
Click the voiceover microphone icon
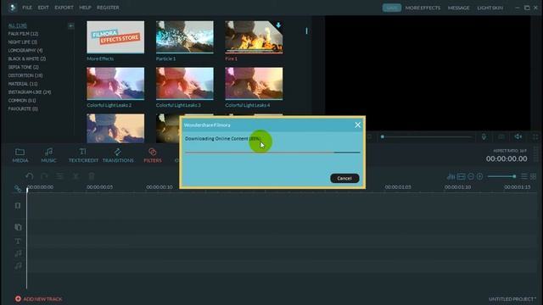coord(484,137)
